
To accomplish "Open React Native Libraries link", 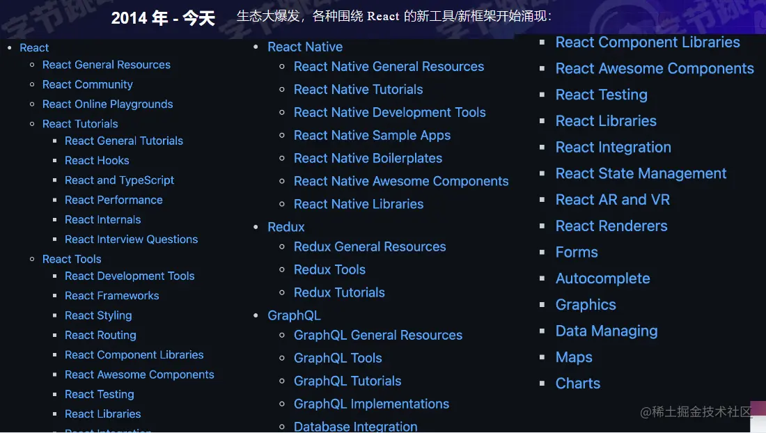I will (359, 204).
